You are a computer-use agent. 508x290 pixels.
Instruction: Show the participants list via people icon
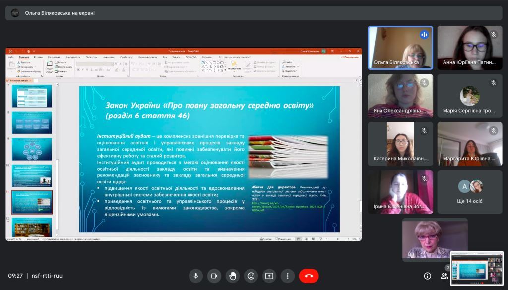coord(444,276)
